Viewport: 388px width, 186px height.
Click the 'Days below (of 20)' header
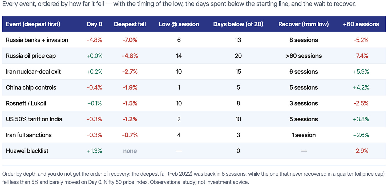click(238, 24)
